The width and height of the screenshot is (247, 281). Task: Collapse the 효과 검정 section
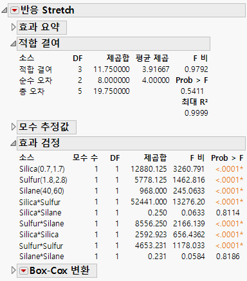14,143
